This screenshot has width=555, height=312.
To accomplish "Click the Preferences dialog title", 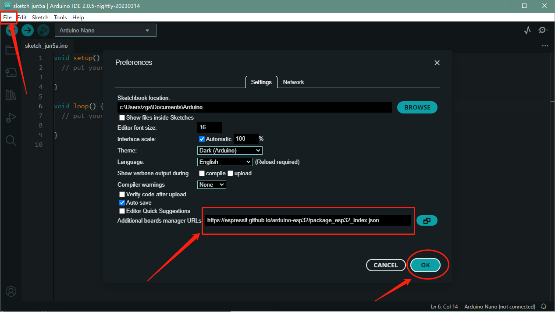I will click(134, 62).
